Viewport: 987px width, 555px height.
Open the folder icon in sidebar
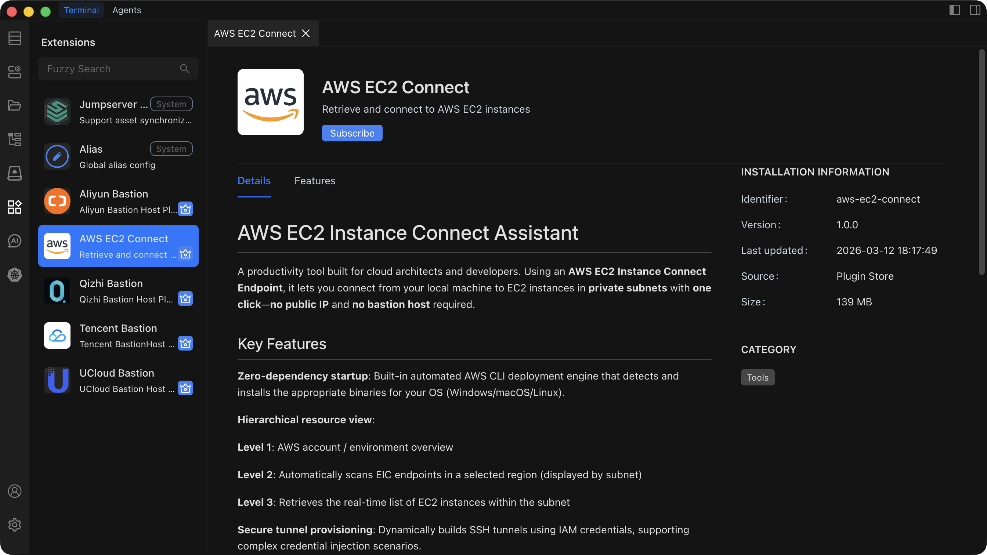coord(15,105)
